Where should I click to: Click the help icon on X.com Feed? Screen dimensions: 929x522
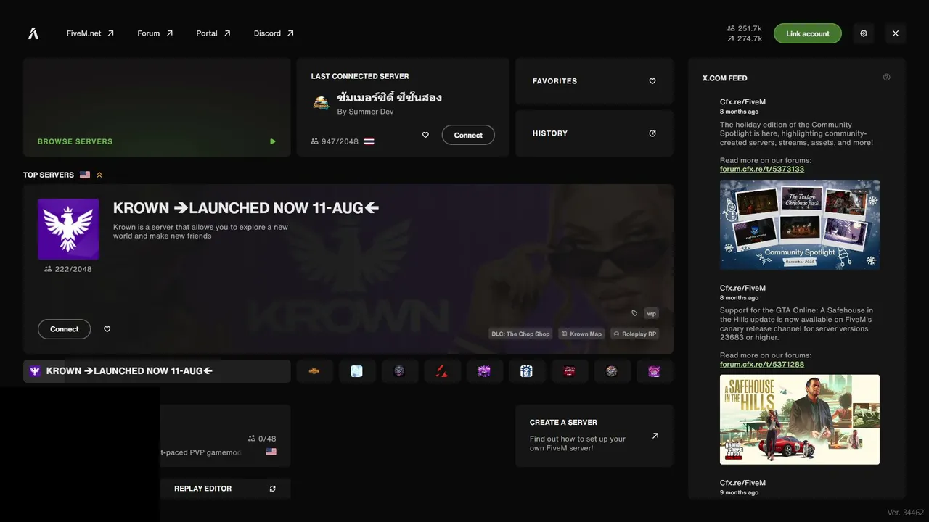[886, 78]
